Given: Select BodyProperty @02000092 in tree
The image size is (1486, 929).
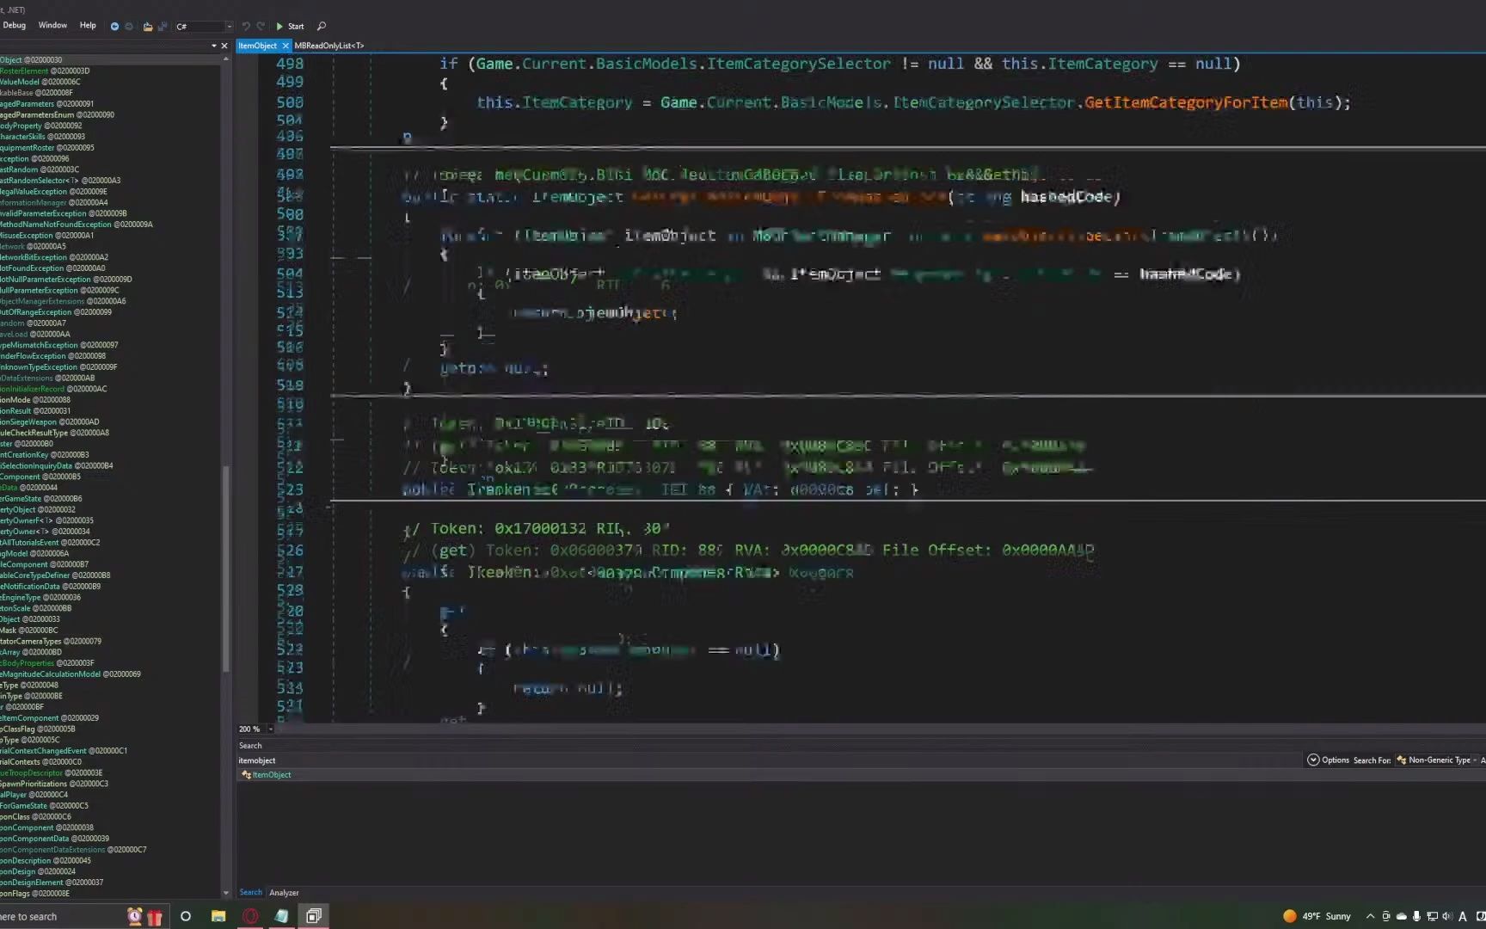Looking at the screenshot, I should [40, 126].
